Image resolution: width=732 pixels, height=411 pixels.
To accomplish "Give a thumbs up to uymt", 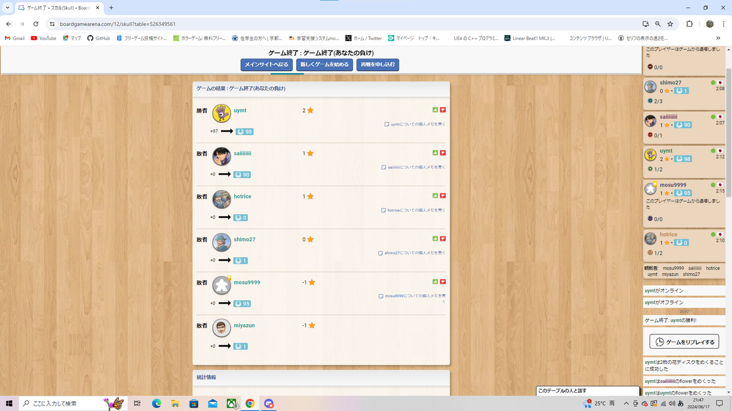I will [x=435, y=110].
